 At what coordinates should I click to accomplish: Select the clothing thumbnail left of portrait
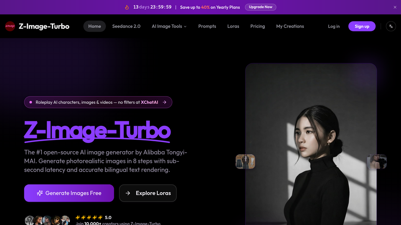[245, 162]
